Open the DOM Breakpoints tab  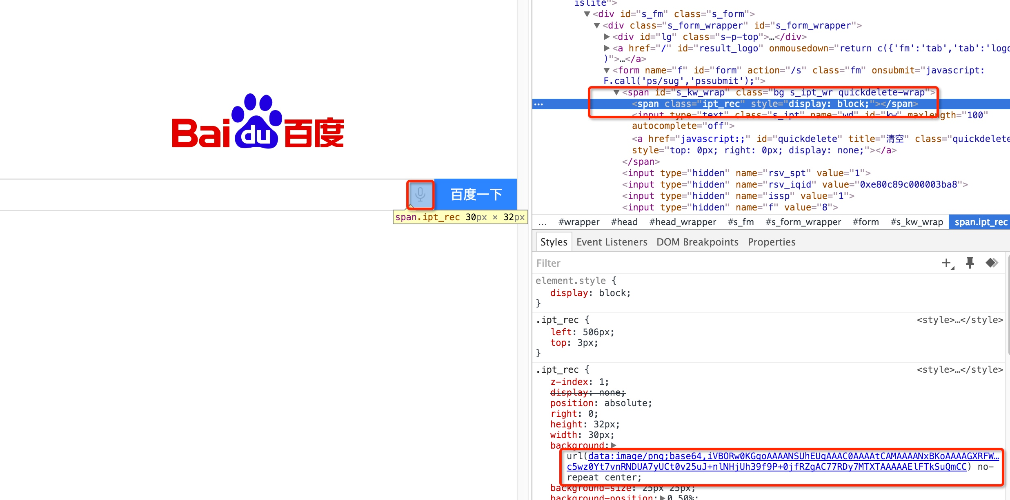pos(697,242)
